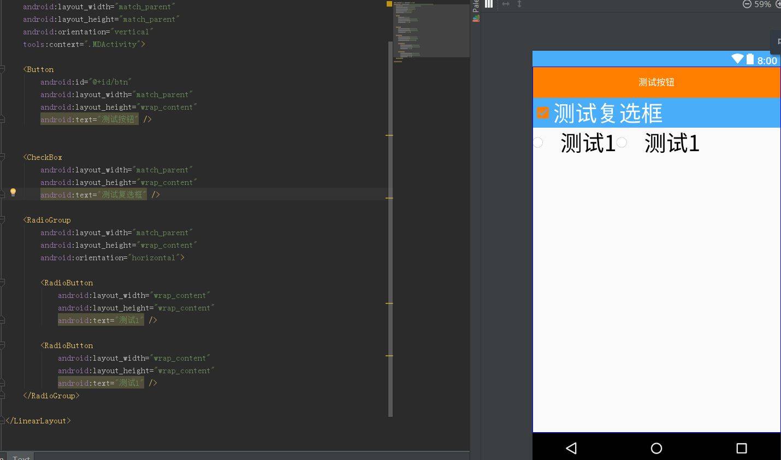Screen dimensions: 781x460
Task: Click the first RadioButton's android:text="测试1" line
Action: pyautogui.click(x=108, y=320)
